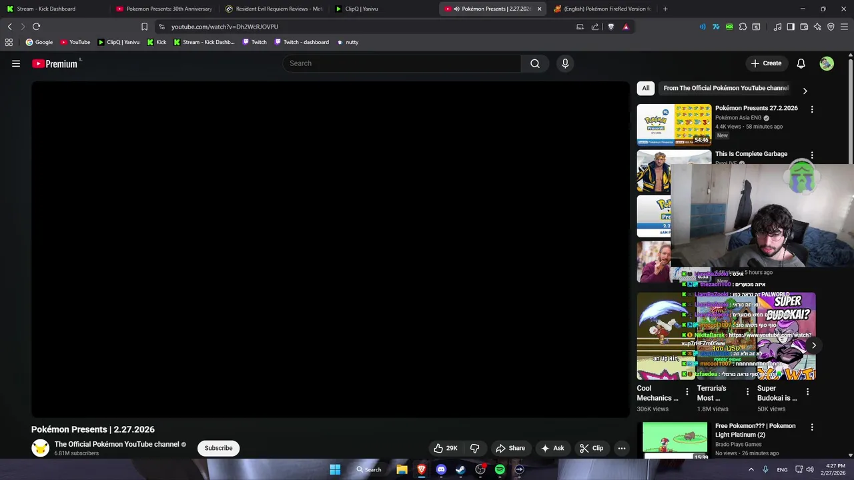This screenshot has width=854, height=480.
Task: Dislike the video with thumbs down
Action: [475, 448]
